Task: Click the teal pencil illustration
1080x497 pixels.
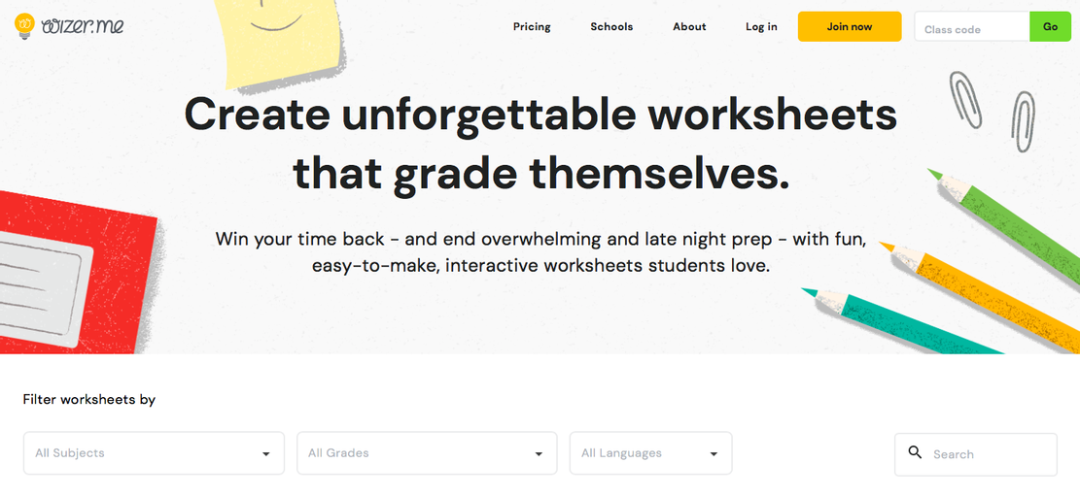Action: (902, 320)
